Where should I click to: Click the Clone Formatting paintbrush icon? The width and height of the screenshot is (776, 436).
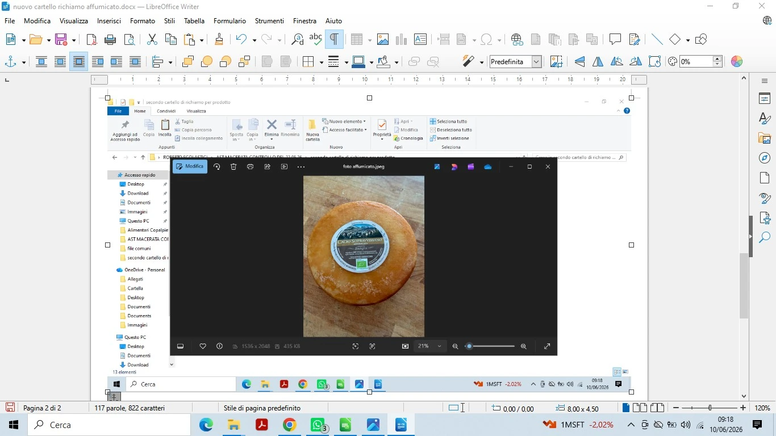219,39
